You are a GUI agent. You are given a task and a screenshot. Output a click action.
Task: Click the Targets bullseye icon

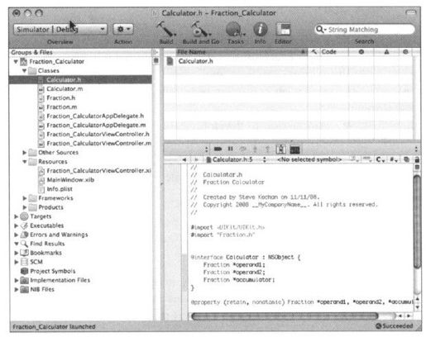24,216
